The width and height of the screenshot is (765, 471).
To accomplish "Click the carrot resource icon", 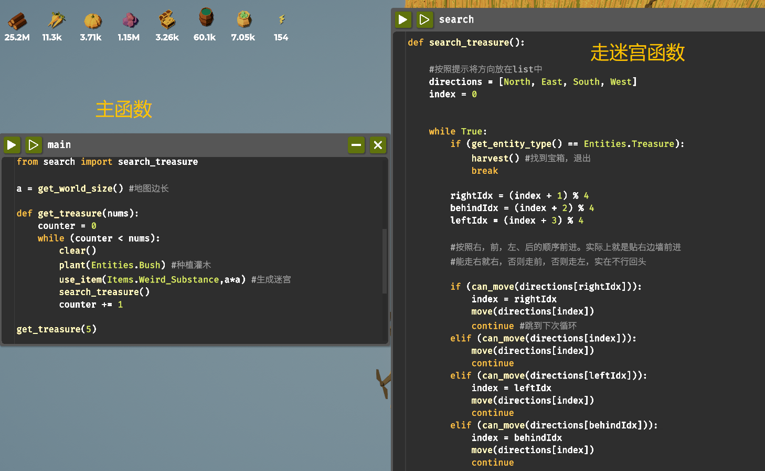I will coord(56,21).
